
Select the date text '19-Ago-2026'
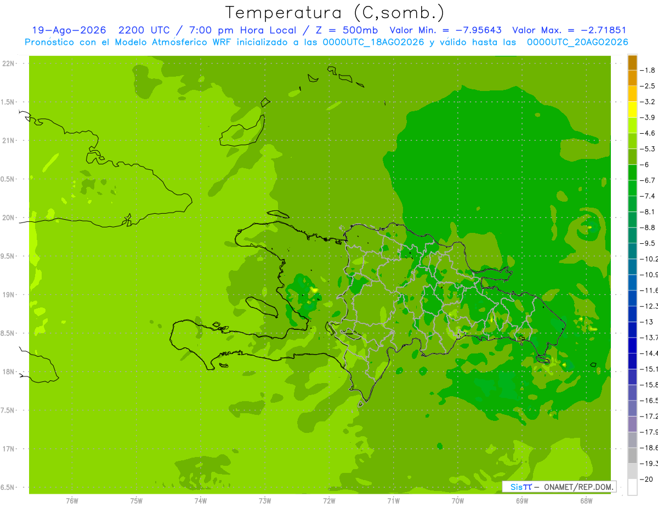pyautogui.click(x=69, y=30)
